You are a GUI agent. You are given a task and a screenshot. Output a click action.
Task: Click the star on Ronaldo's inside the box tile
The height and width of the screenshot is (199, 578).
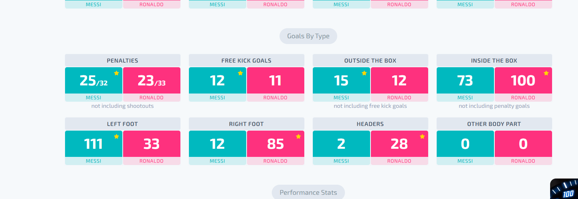point(546,73)
